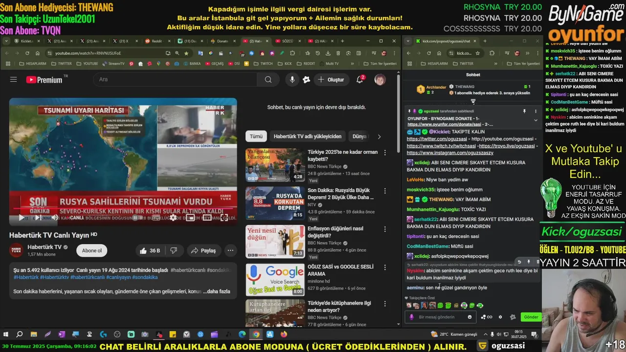Open Chrome from the taskbar

256,334
